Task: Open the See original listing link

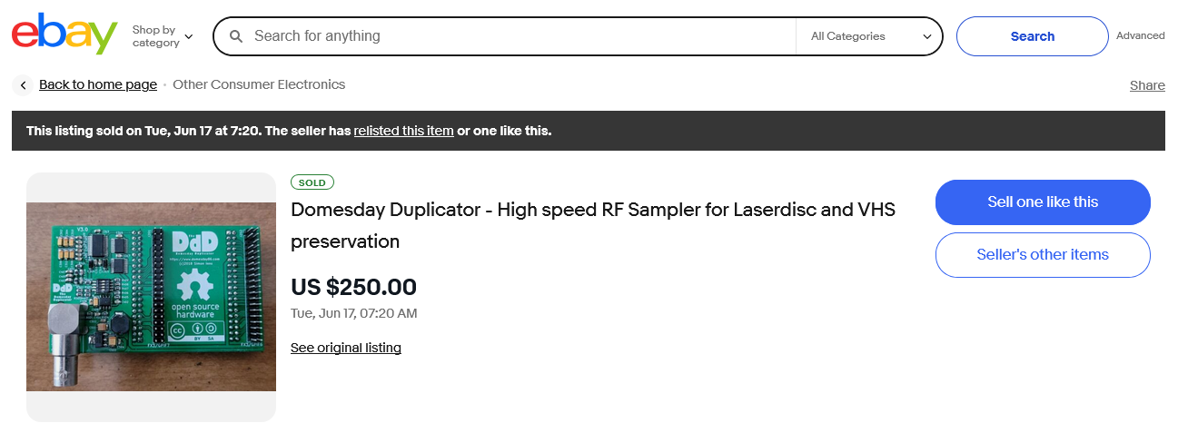Action: tap(345, 348)
